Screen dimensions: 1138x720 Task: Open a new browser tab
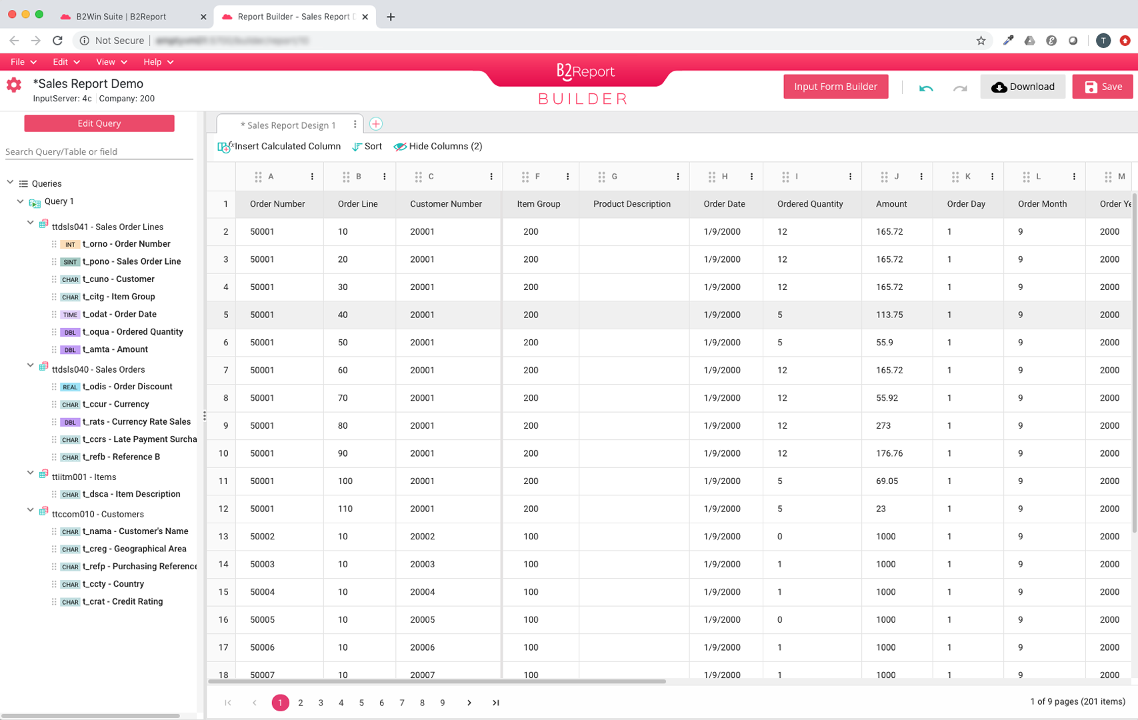point(391,17)
